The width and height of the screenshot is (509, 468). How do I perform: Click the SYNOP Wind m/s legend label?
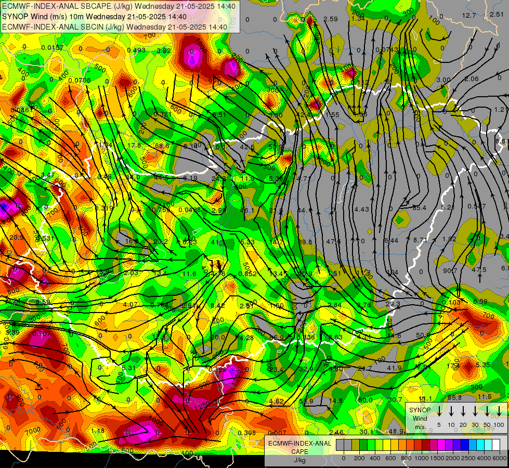click(420, 418)
